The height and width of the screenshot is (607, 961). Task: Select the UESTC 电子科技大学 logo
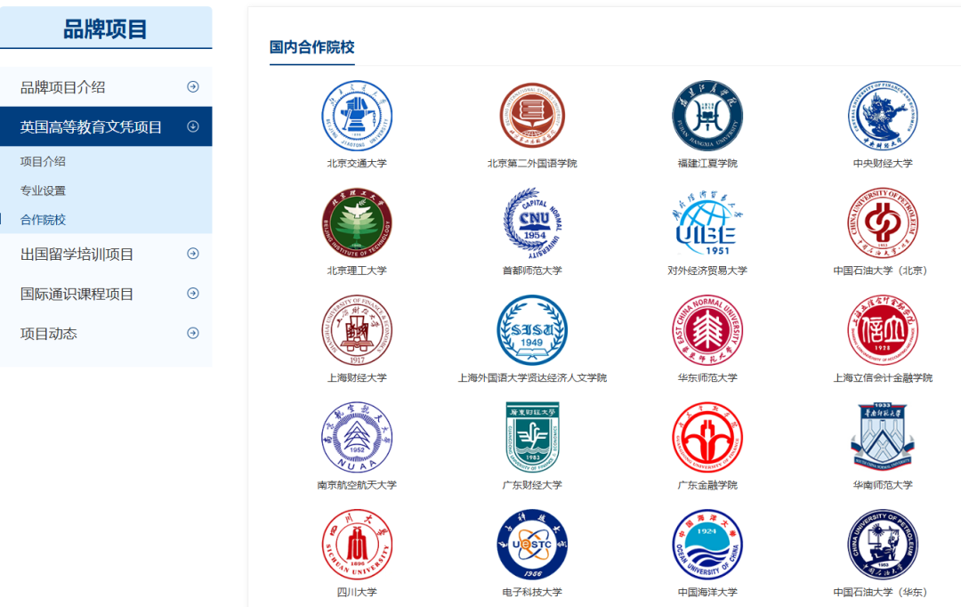532,545
